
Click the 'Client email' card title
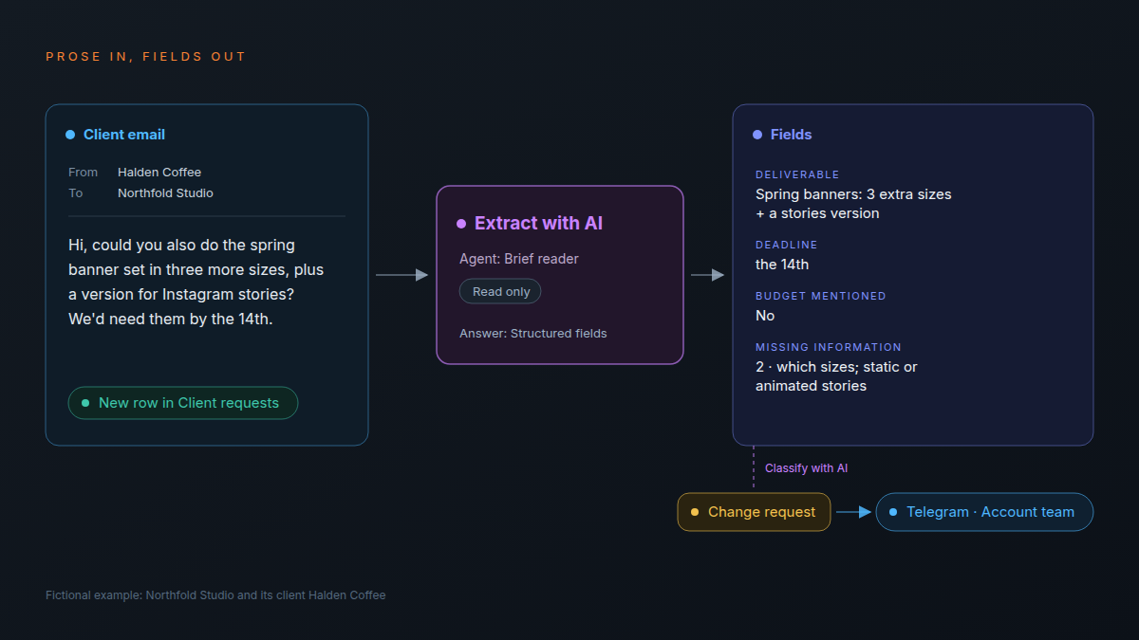click(x=124, y=135)
